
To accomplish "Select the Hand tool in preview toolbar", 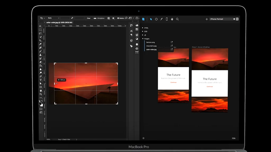I will 172,19.
